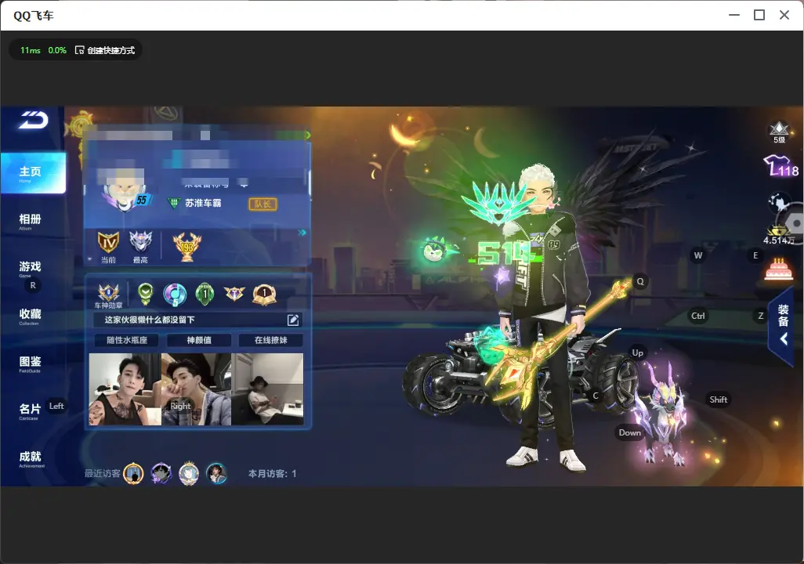
Task: Expand rank details with double-arrow
Action: coord(302,233)
